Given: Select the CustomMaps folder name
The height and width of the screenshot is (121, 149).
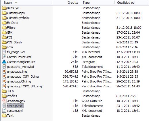Looking at the screenshot, I should pos(16,13).
